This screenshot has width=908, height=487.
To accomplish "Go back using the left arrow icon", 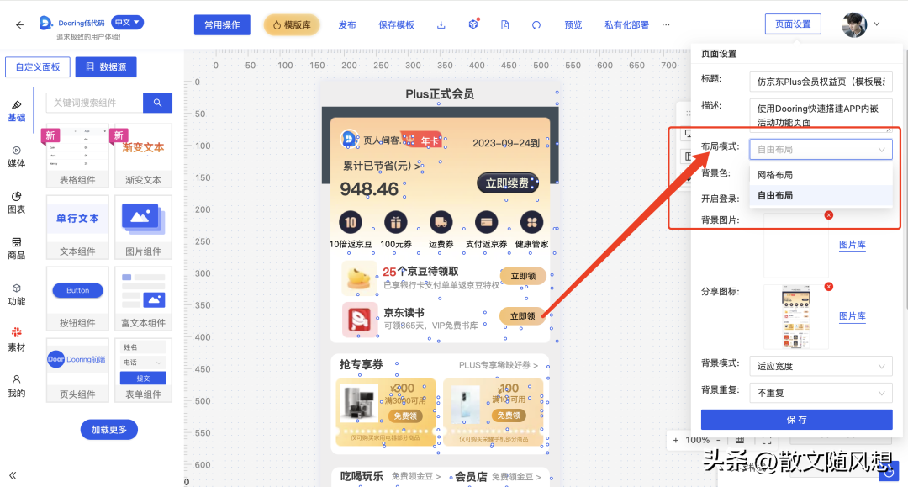I will pos(19,24).
